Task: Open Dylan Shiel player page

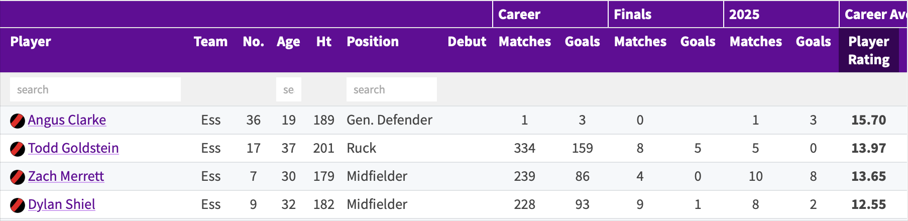Action: pos(62,204)
